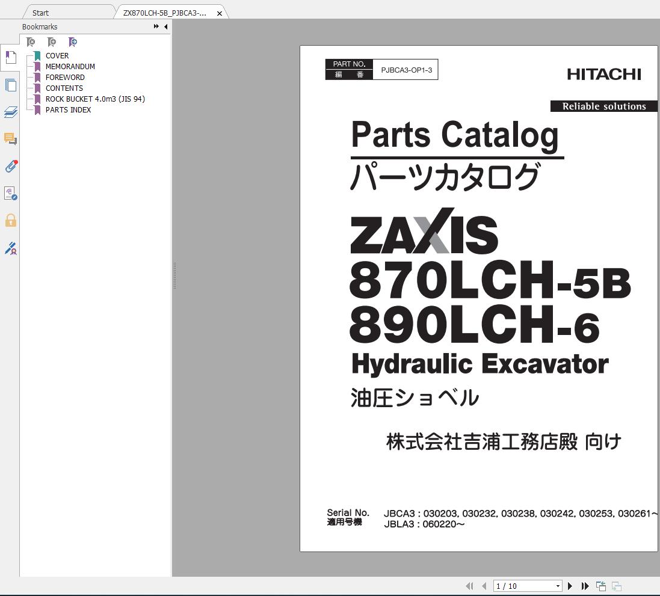This screenshot has height=596, width=660.
Task: Click the panel splitter handle dots
Action: click(x=174, y=275)
